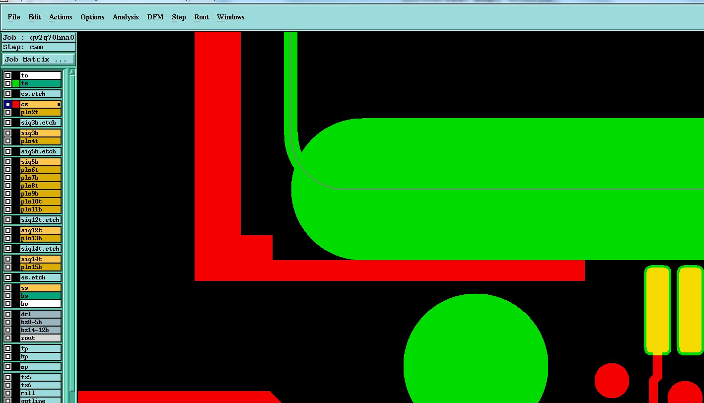Select layer name pln10t

point(41,201)
